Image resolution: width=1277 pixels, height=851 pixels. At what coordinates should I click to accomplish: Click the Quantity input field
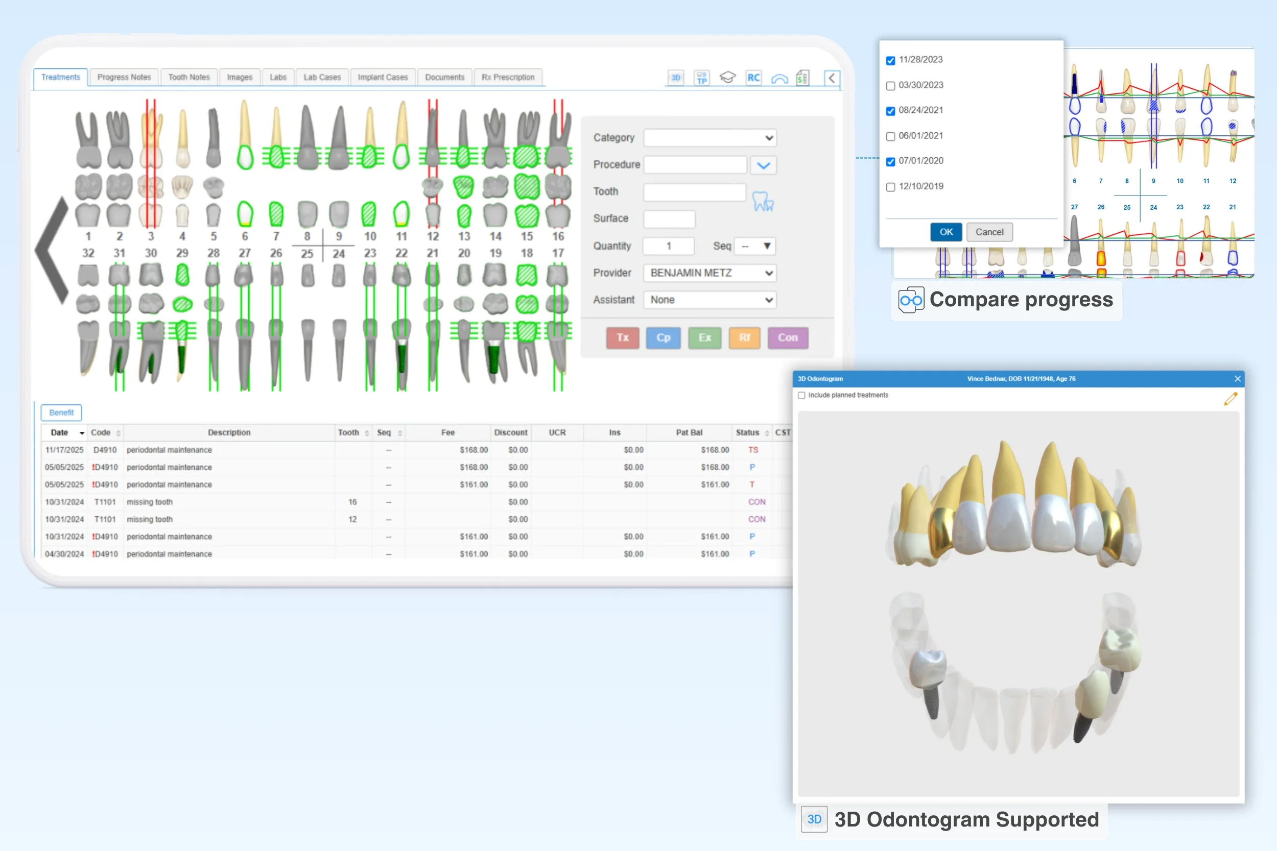pos(668,246)
